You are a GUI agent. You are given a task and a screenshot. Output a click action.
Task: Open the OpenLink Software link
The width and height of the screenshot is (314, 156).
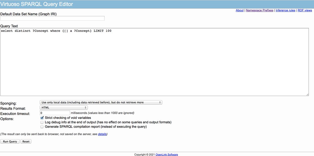pyautogui.click(x=167, y=154)
